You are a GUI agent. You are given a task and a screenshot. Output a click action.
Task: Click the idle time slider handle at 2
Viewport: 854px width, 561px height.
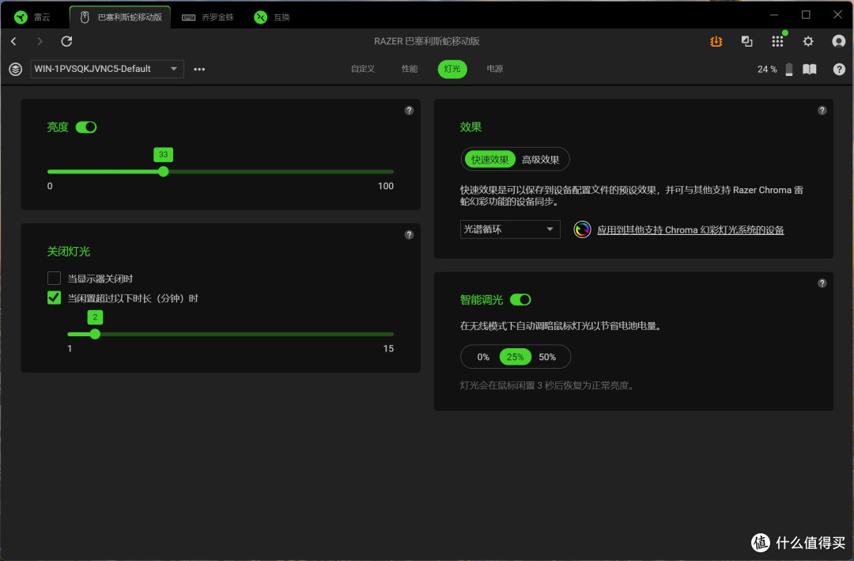95,334
